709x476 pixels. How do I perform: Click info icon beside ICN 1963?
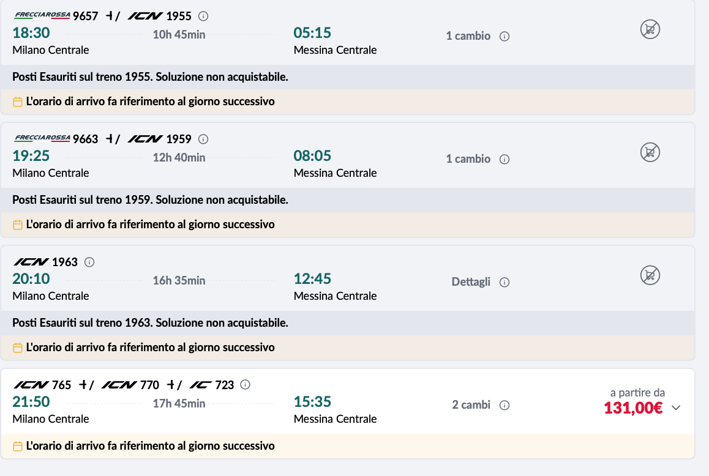[89, 262]
